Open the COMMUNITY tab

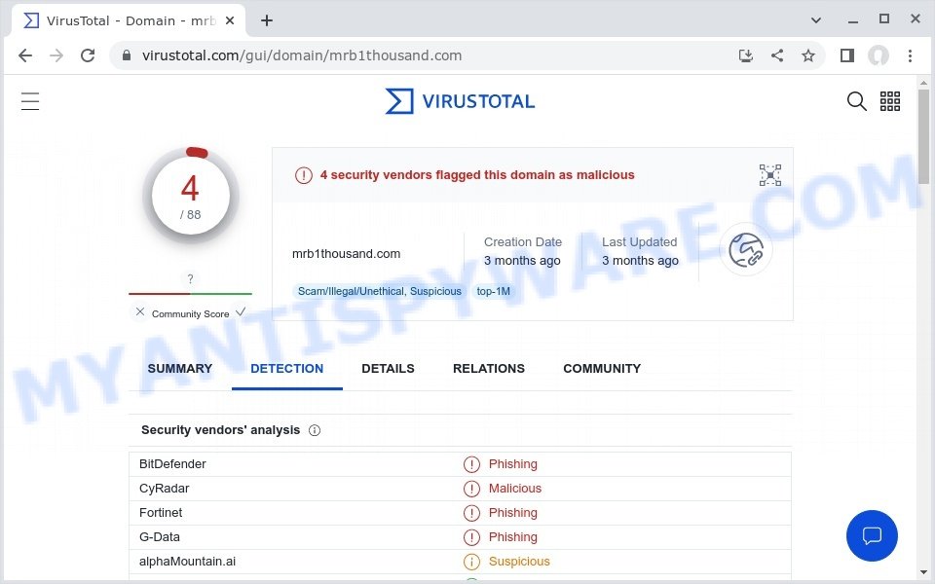click(602, 369)
